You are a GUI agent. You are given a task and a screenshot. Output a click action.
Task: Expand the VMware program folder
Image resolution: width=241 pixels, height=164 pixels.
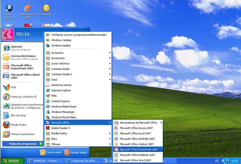pyautogui.click(x=78, y=144)
